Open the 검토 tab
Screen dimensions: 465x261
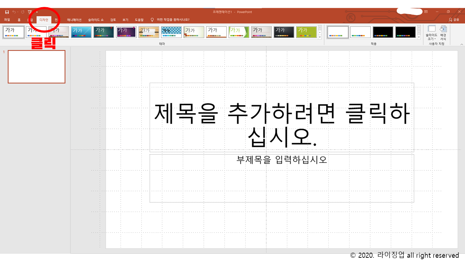[113, 20]
